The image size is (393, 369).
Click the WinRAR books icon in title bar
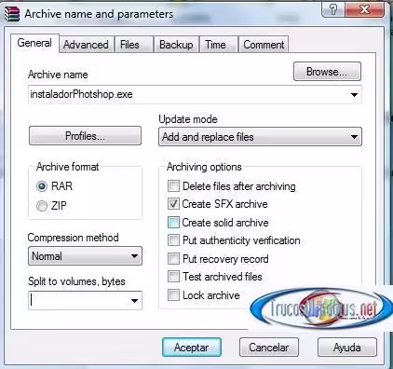click(x=12, y=14)
